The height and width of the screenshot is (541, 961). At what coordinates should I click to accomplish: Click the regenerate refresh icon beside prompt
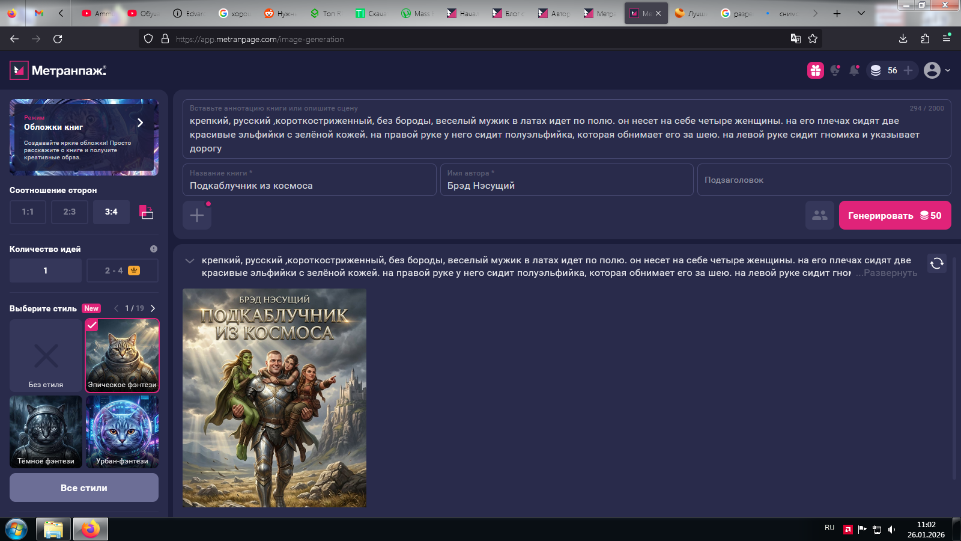[x=936, y=263]
